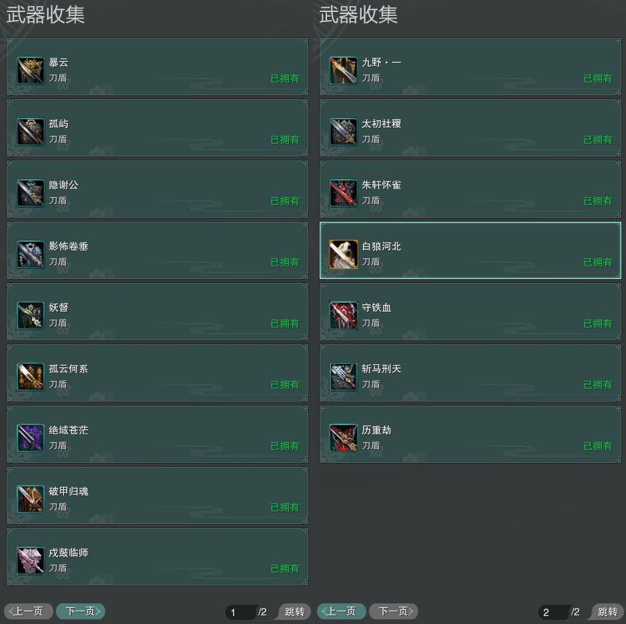Choose the purple 绝域苍茫 weapon icon

tap(31, 438)
